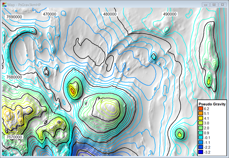Viewport: 229px width, 158px height.
Task: Click the legend value -3.2
Action: [207, 152]
